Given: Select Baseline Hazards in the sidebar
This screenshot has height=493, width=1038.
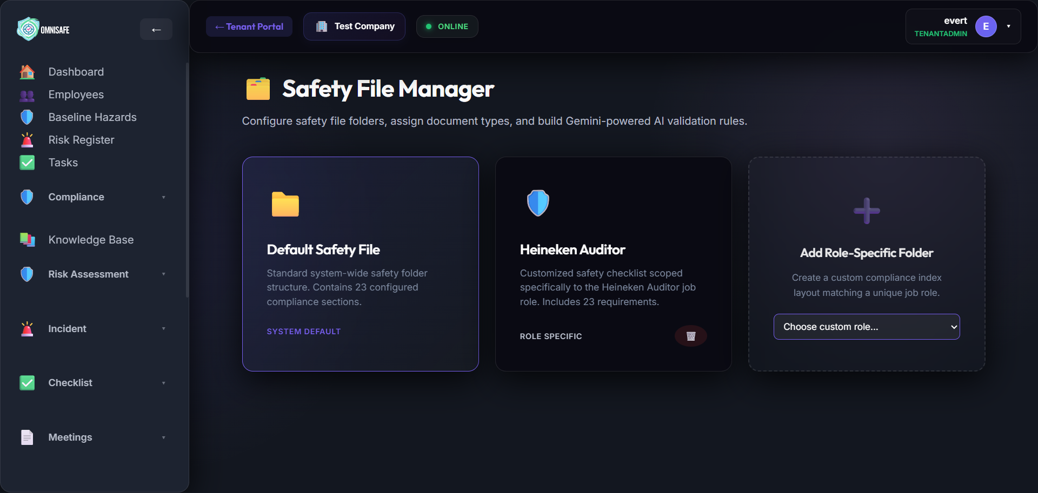Looking at the screenshot, I should (92, 117).
